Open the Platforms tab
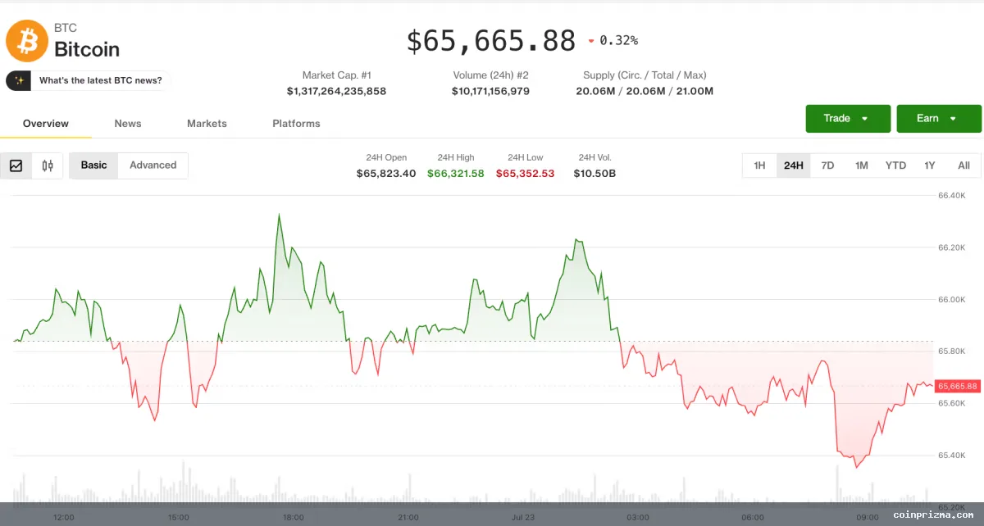 (296, 124)
